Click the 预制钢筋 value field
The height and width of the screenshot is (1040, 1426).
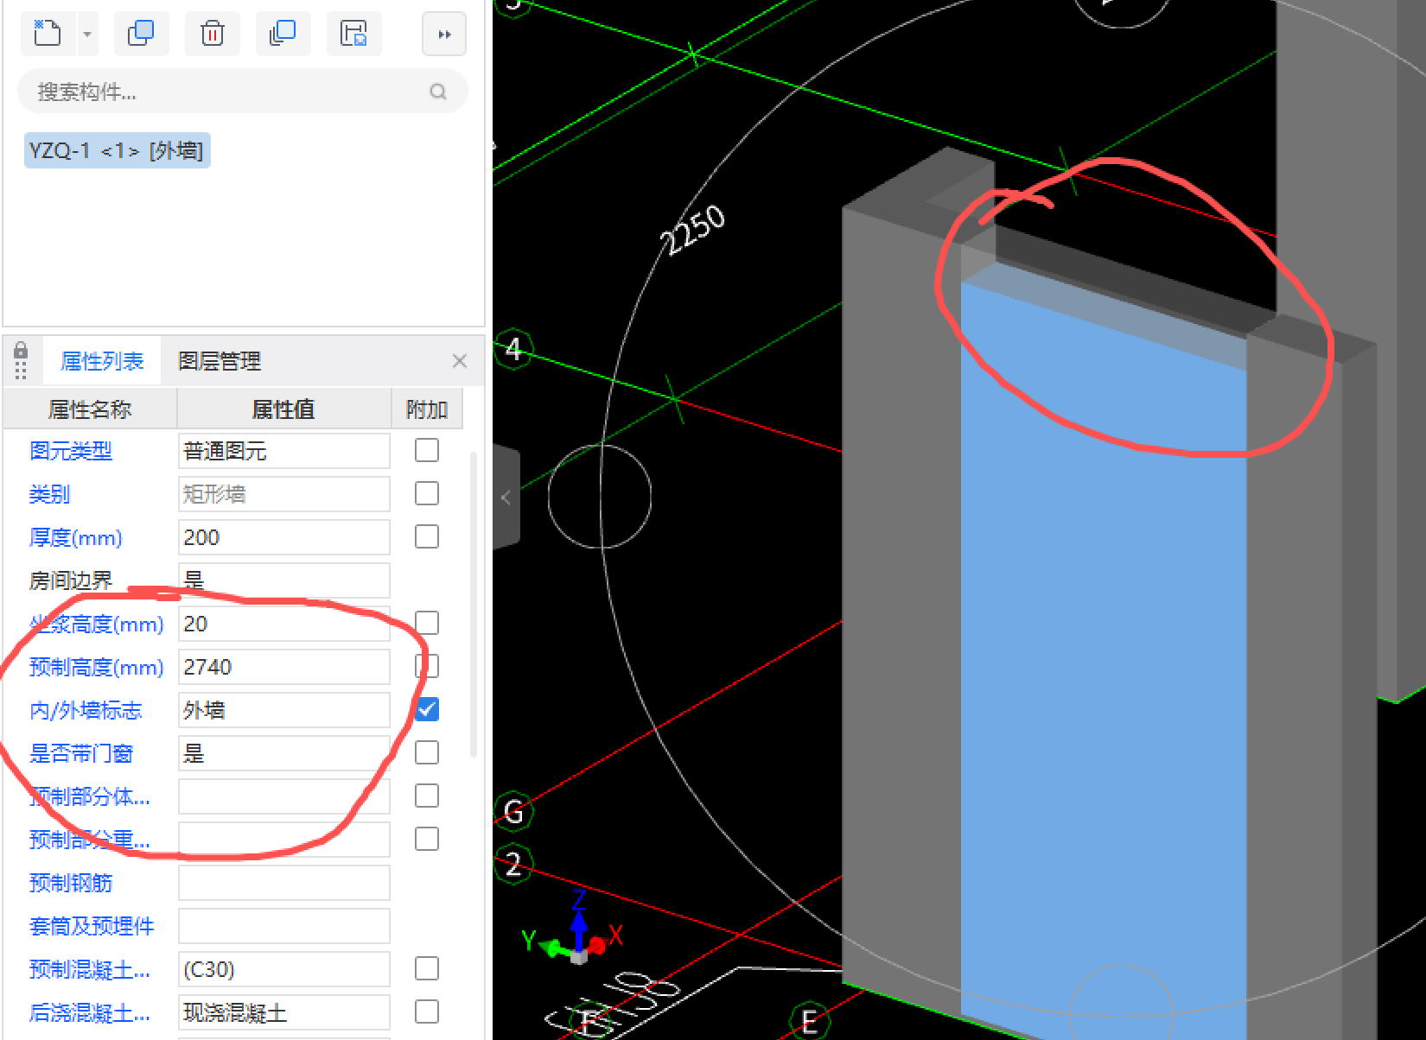(x=284, y=883)
